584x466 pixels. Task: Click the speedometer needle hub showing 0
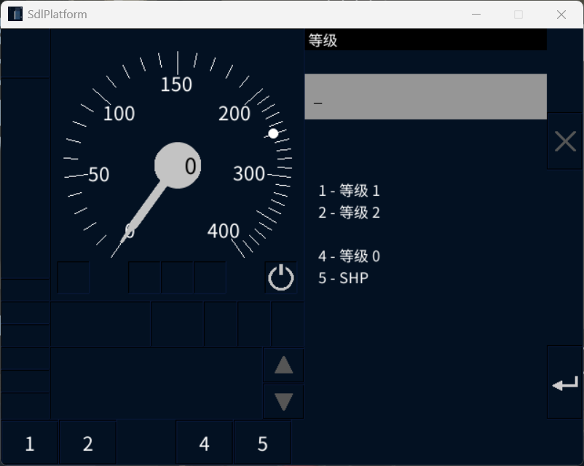click(178, 165)
